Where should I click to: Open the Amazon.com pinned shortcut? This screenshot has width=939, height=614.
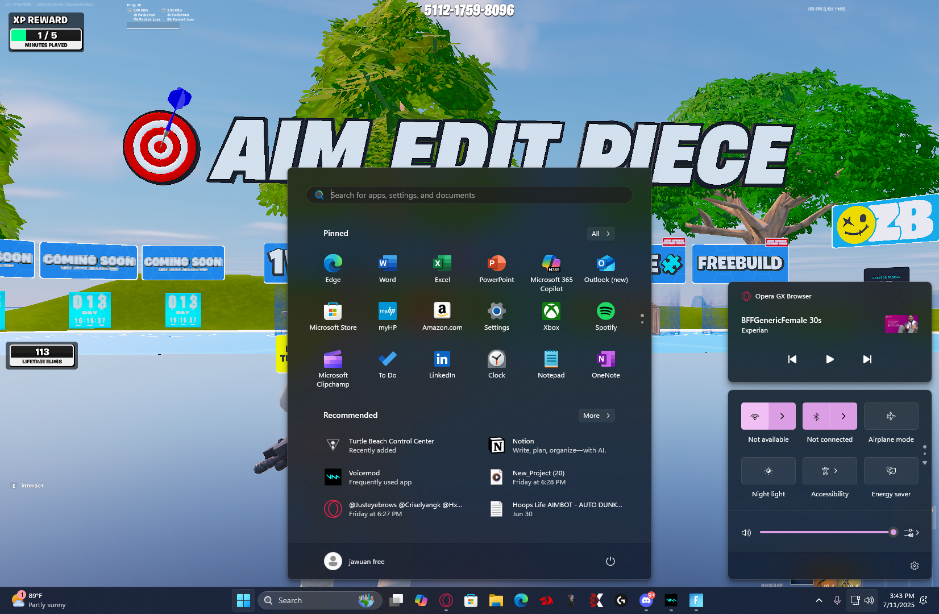[442, 316]
